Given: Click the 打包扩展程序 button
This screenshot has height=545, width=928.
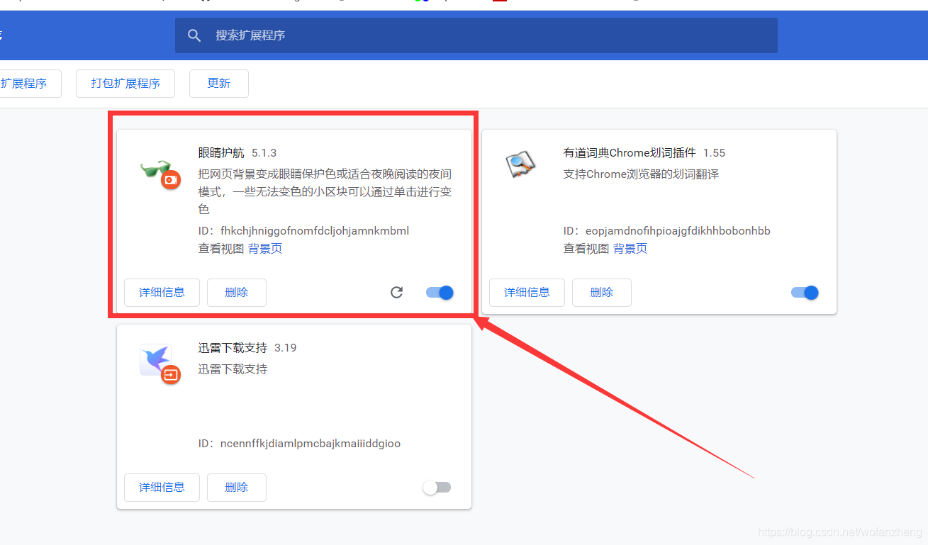Looking at the screenshot, I should pos(125,83).
